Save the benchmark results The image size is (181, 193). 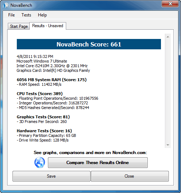52,176
